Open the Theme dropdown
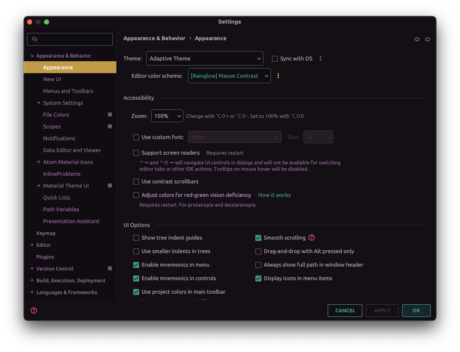This screenshot has width=460, height=352. point(205,58)
